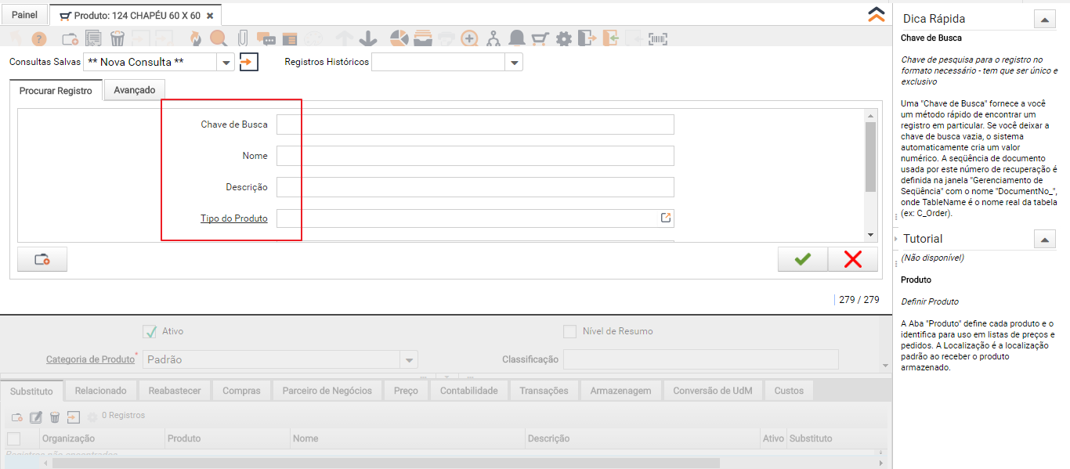
Task: Click save query arrow button beside Nova Consulta
Action: pos(248,62)
